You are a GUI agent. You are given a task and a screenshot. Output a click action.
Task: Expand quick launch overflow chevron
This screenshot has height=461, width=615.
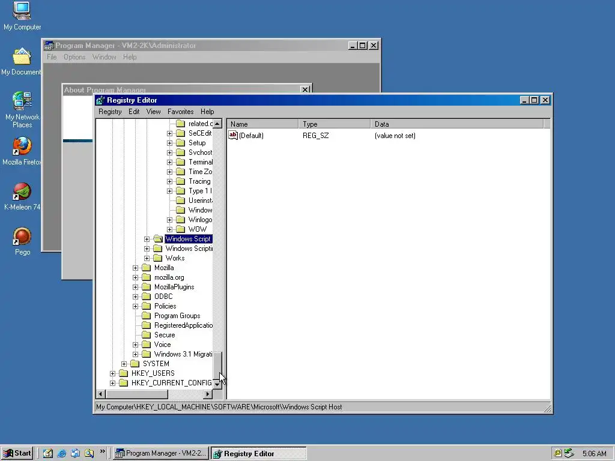(x=102, y=451)
